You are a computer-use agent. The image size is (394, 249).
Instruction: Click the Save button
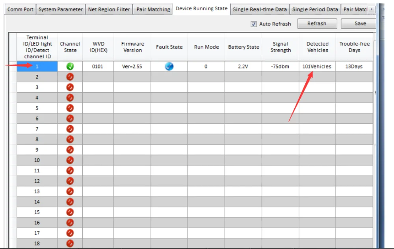click(360, 24)
